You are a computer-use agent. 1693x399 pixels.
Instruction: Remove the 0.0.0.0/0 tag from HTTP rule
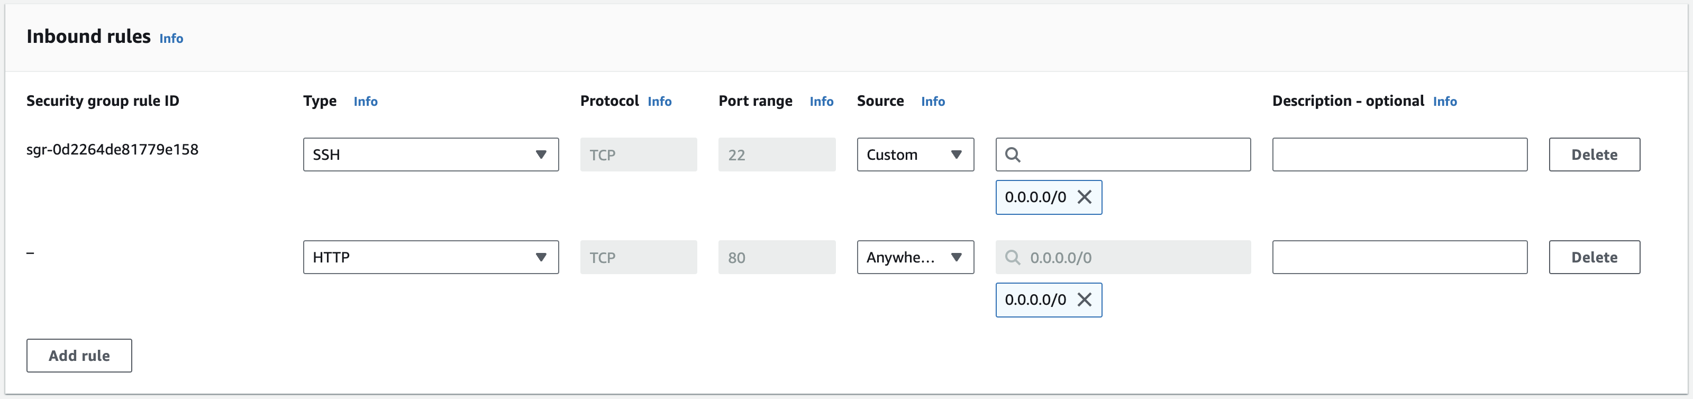pyautogui.click(x=1085, y=300)
